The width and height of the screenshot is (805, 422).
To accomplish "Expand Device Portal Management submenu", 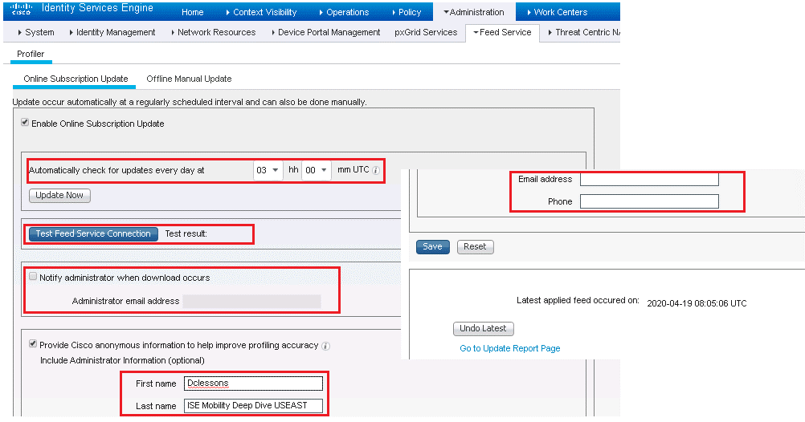I will click(325, 32).
